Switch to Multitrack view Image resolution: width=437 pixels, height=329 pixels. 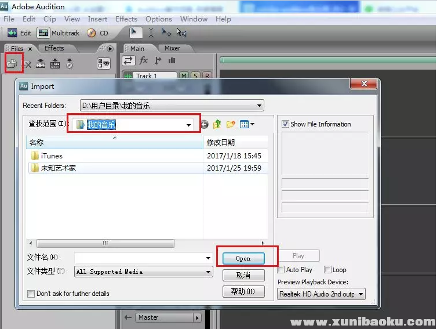tap(59, 33)
